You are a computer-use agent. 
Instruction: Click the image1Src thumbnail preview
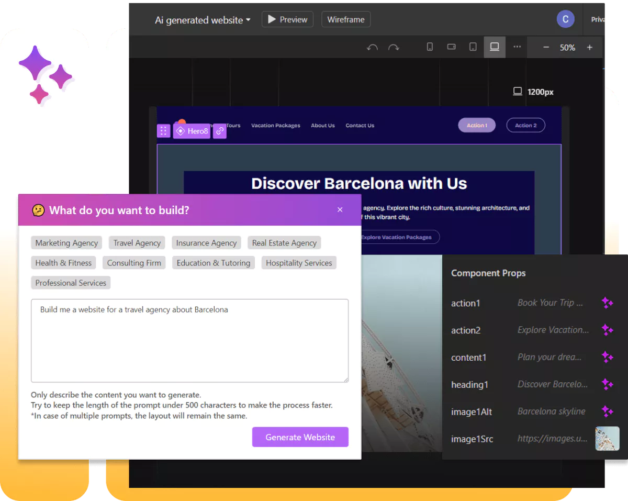(607, 439)
